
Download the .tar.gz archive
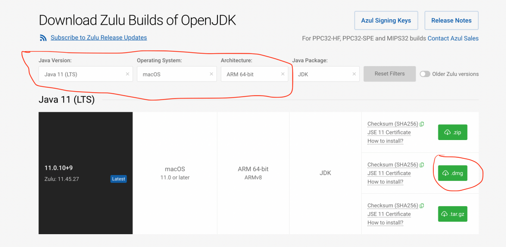click(453, 214)
